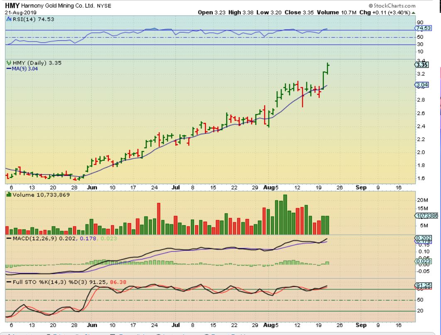Click the RSI(14) 74.53 panel label
This screenshot has width=441, height=335.
[33, 19]
